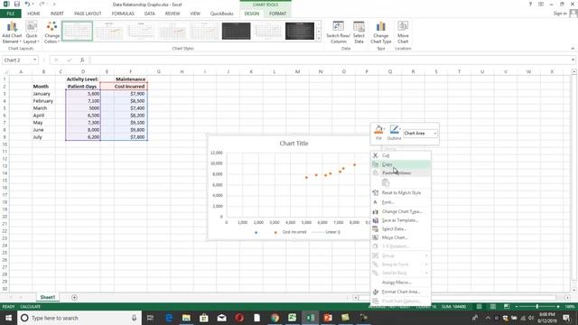578x325 pixels.
Task: Click zoom out minus button
Action: click(517, 307)
